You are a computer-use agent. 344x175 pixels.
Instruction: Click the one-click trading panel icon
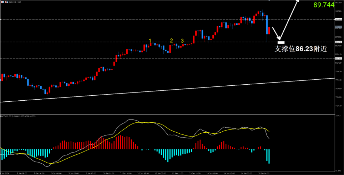2,2
